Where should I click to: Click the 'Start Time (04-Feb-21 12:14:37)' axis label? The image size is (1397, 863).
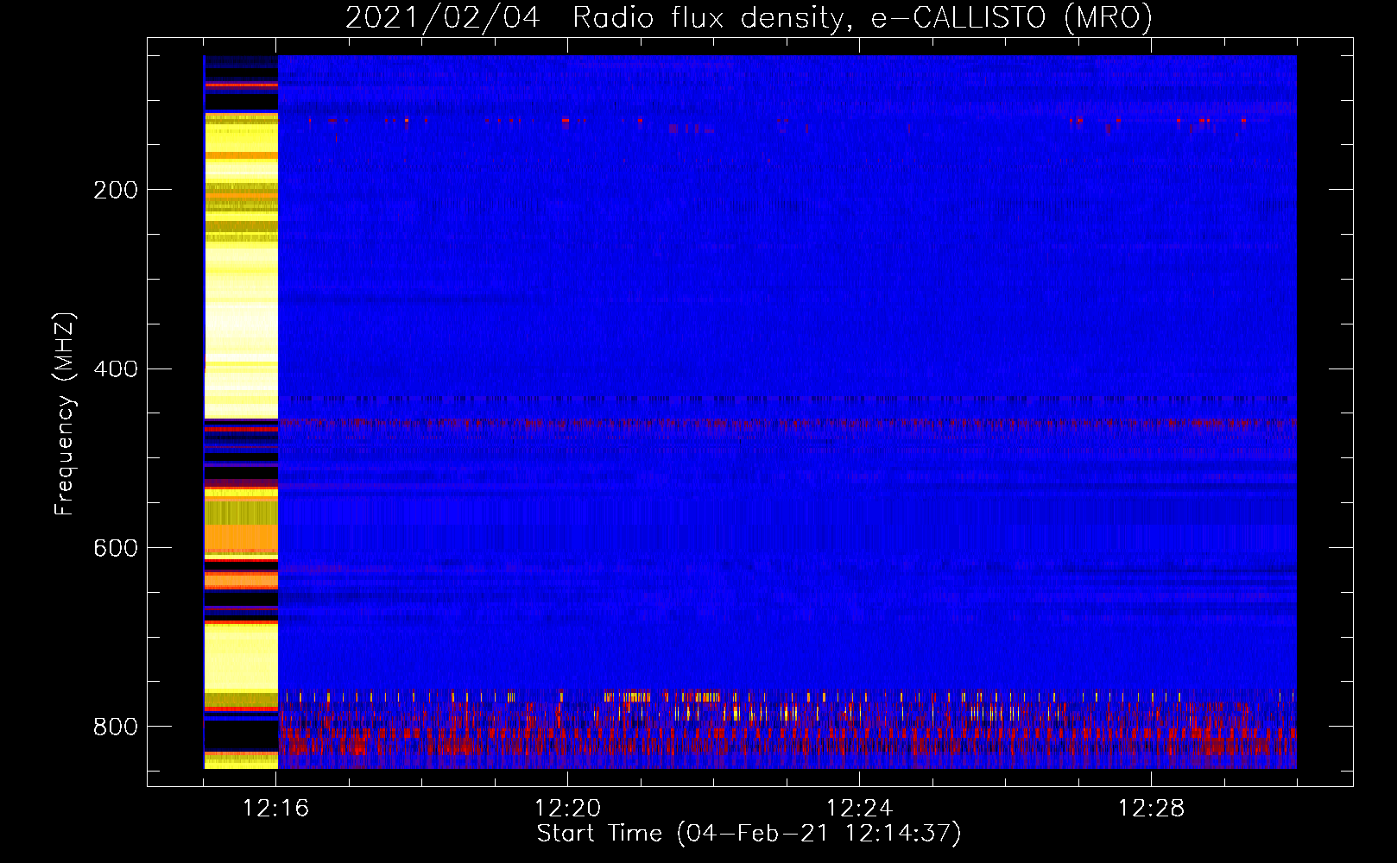click(749, 834)
